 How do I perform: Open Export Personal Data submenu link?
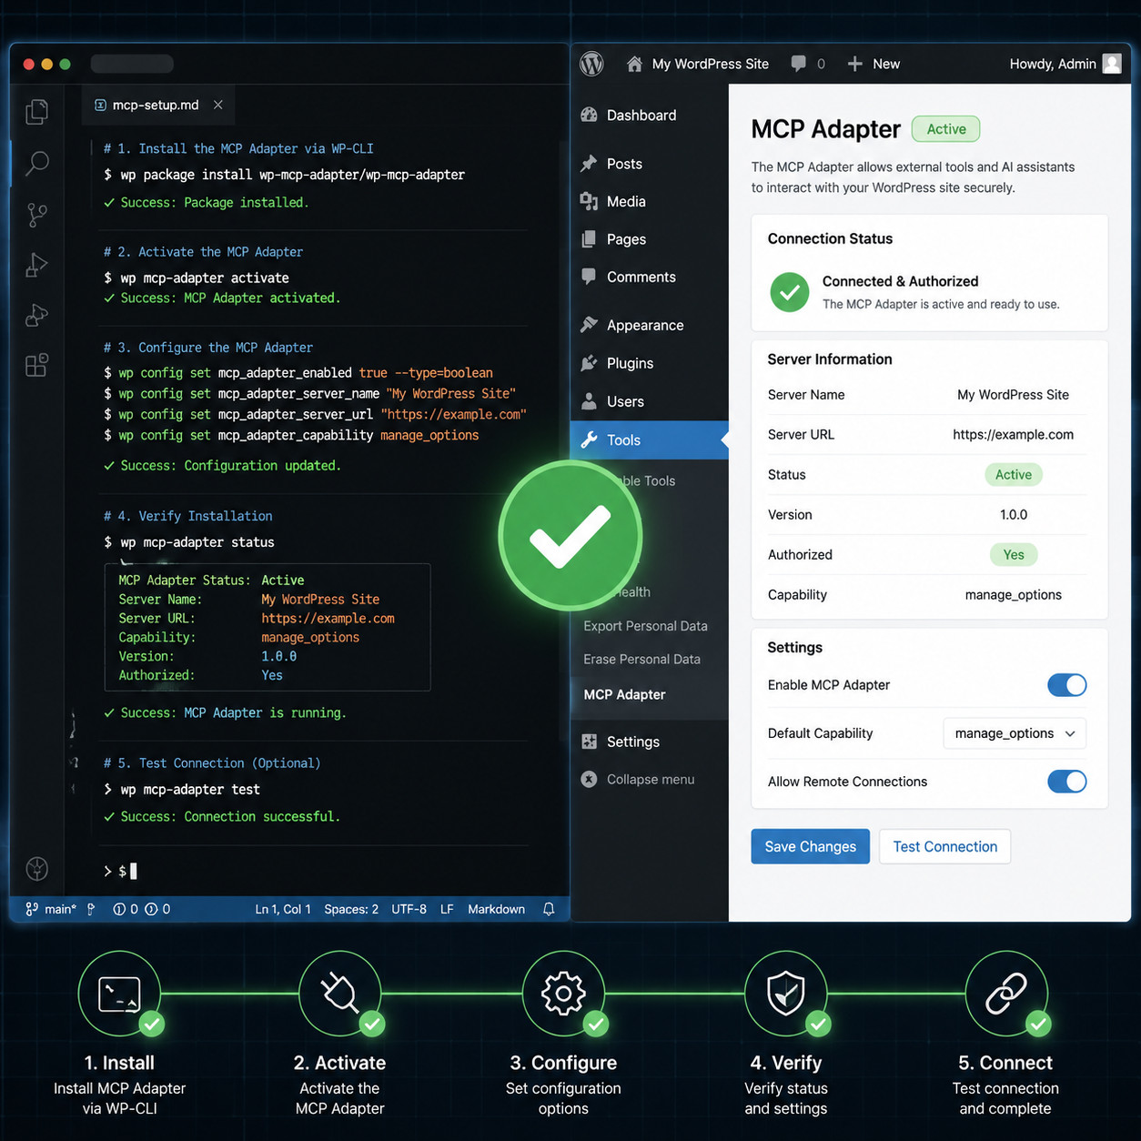pyautogui.click(x=645, y=626)
